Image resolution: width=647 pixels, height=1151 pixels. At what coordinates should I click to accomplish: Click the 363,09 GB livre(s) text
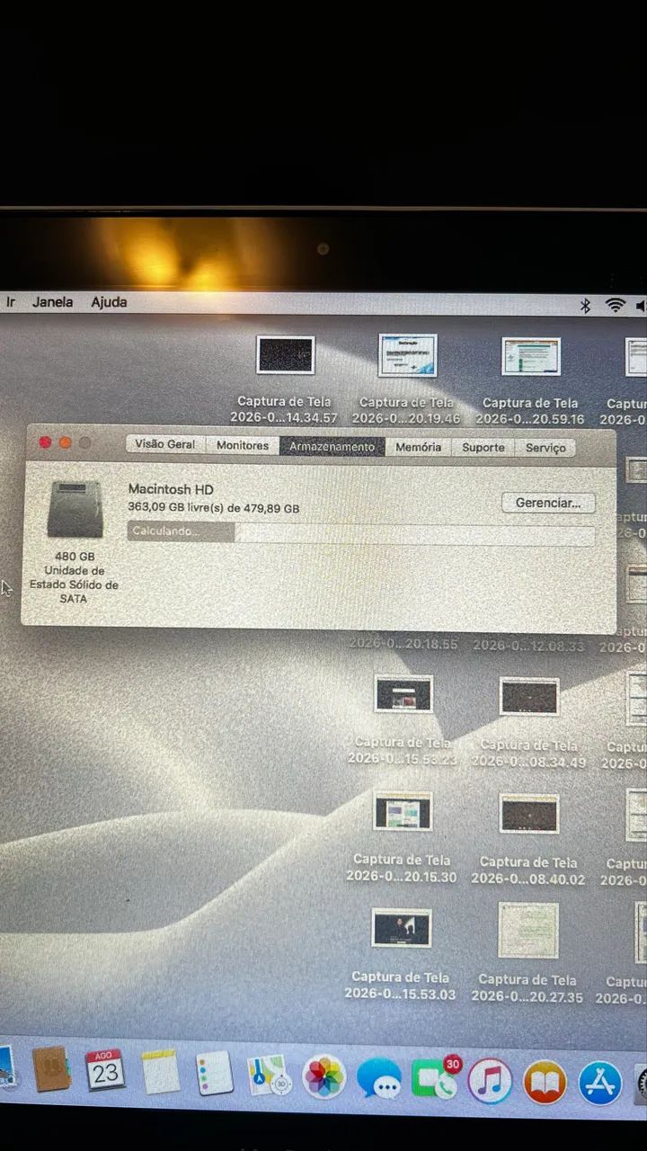tap(214, 508)
